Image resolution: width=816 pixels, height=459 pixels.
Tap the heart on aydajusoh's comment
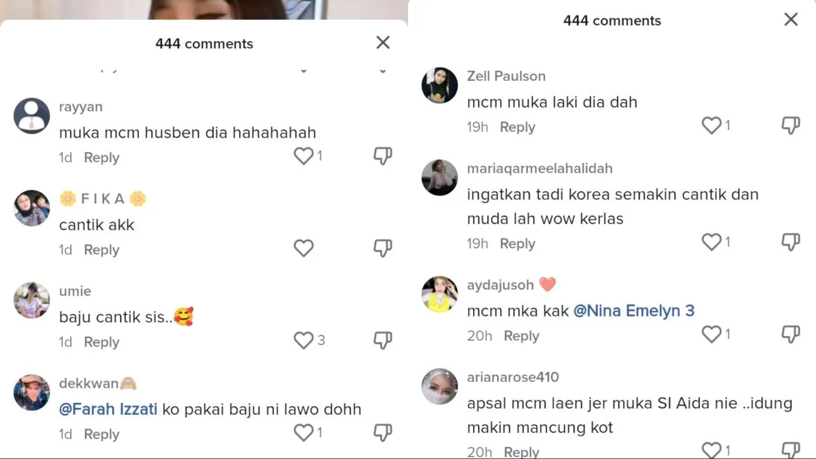coord(711,334)
